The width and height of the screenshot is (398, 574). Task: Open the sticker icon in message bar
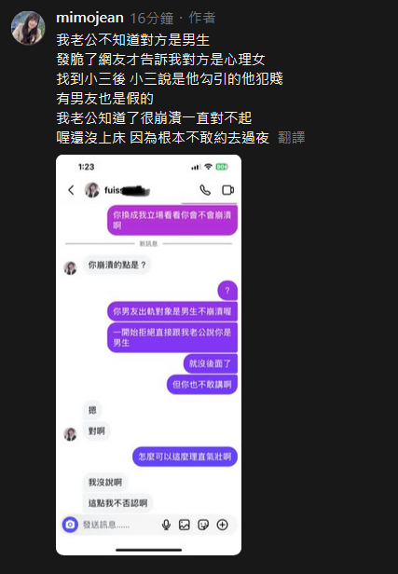(203, 525)
